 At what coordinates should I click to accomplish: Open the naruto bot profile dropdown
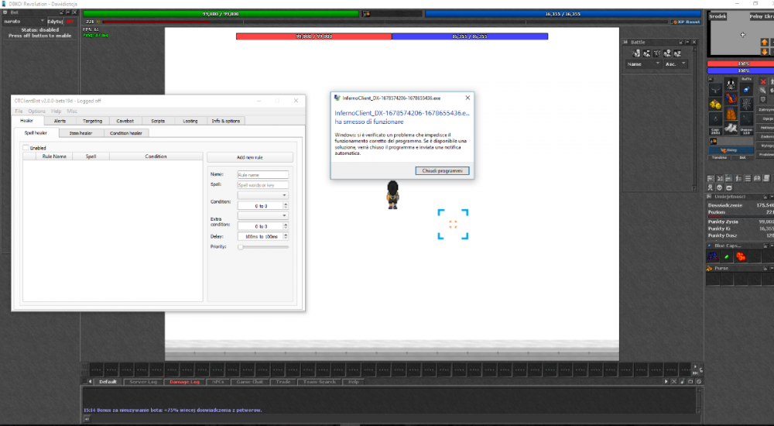24,21
